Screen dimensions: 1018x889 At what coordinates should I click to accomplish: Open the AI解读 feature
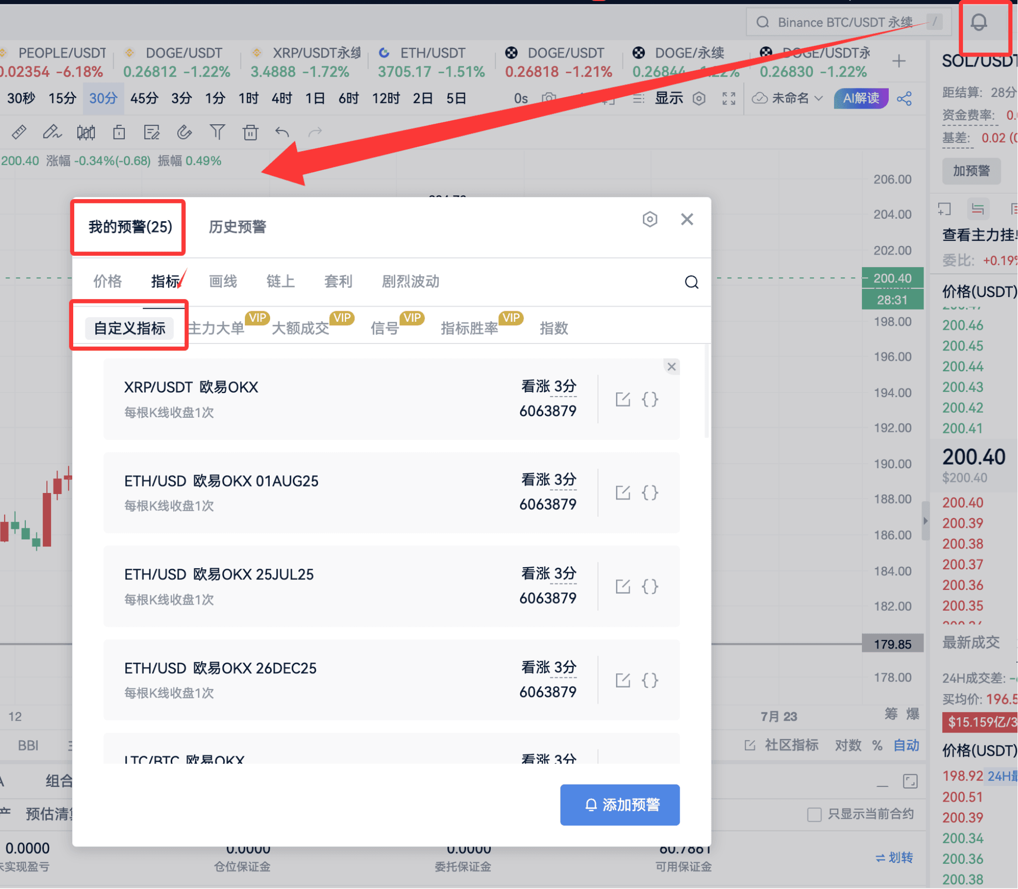tap(860, 98)
